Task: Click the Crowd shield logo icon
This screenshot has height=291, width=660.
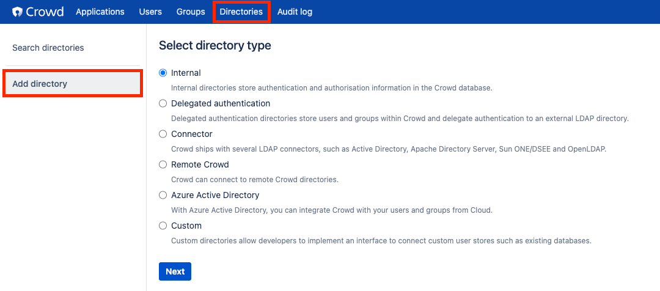Action: pos(17,12)
